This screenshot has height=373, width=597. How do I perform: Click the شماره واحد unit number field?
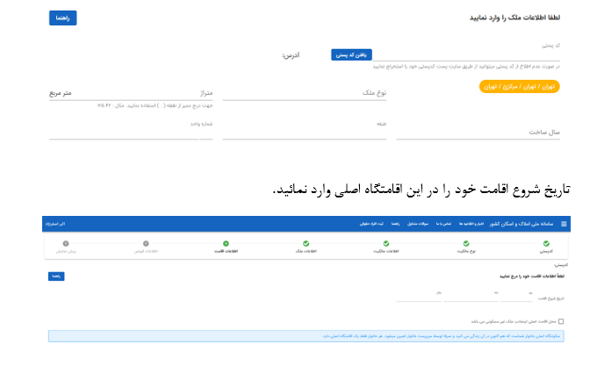[x=131, y=129]
